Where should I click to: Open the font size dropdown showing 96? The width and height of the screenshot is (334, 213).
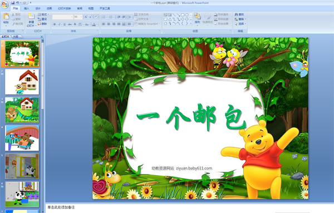(78, 17)
